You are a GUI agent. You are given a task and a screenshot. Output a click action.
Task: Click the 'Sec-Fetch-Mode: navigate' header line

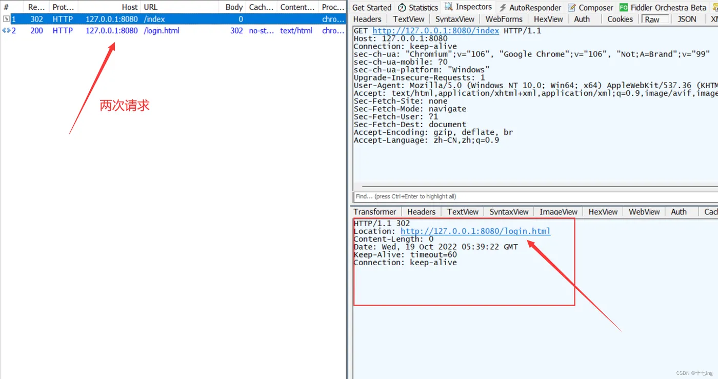tap(410, 109)
